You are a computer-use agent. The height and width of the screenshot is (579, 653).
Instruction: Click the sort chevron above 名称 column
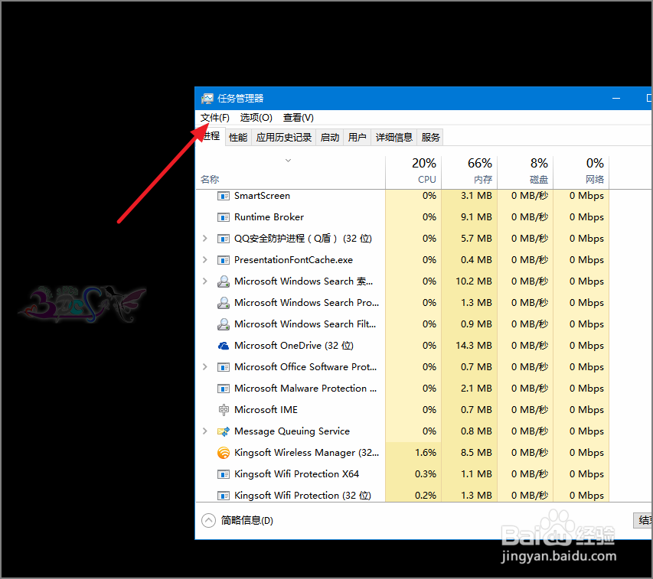288,160
